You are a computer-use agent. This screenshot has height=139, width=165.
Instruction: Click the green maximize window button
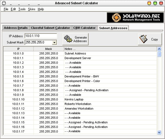[155, 3]
